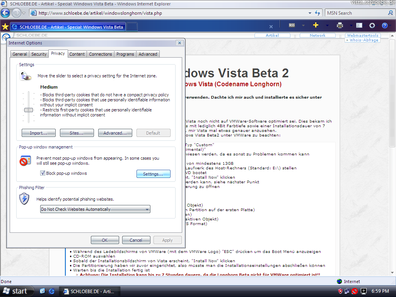
Task: Switch to the Connections tab
Action: click(101, 54)
